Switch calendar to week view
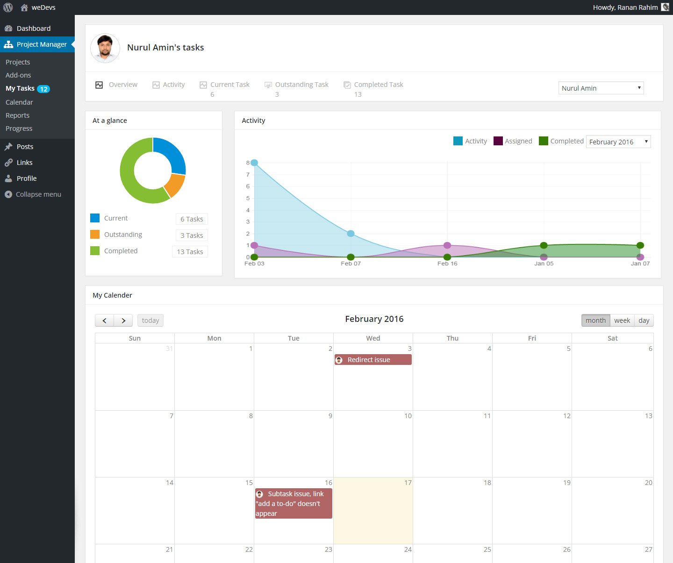Image resolution: width=673 pixels, height=563 pixels. coord(622,321)
